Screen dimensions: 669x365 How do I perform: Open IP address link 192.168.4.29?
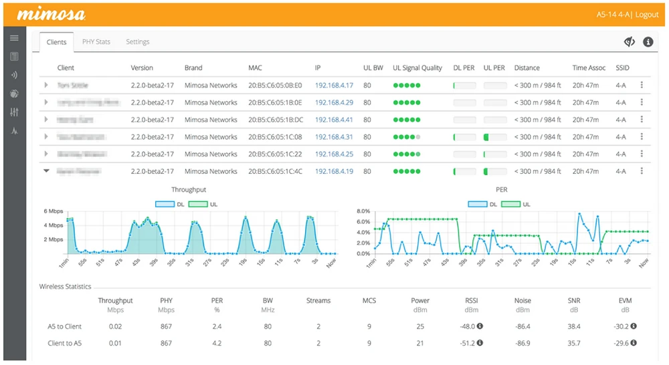pyautogui.click(x=334, y=103)
